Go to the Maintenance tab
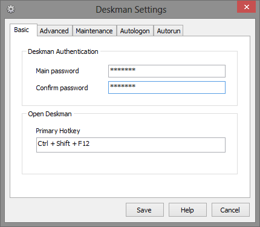The height and width of the screenshot is (227, 260). click(x=94, y=31)
